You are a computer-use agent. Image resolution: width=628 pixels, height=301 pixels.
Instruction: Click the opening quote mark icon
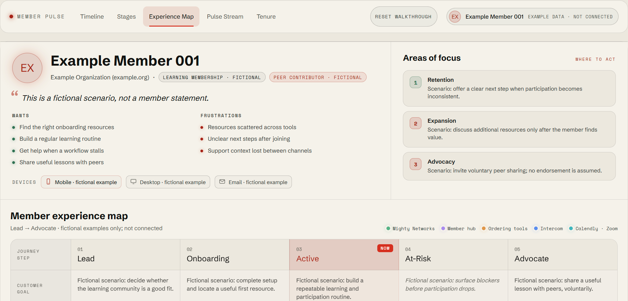pyautogui.click(x=15, y=93)
